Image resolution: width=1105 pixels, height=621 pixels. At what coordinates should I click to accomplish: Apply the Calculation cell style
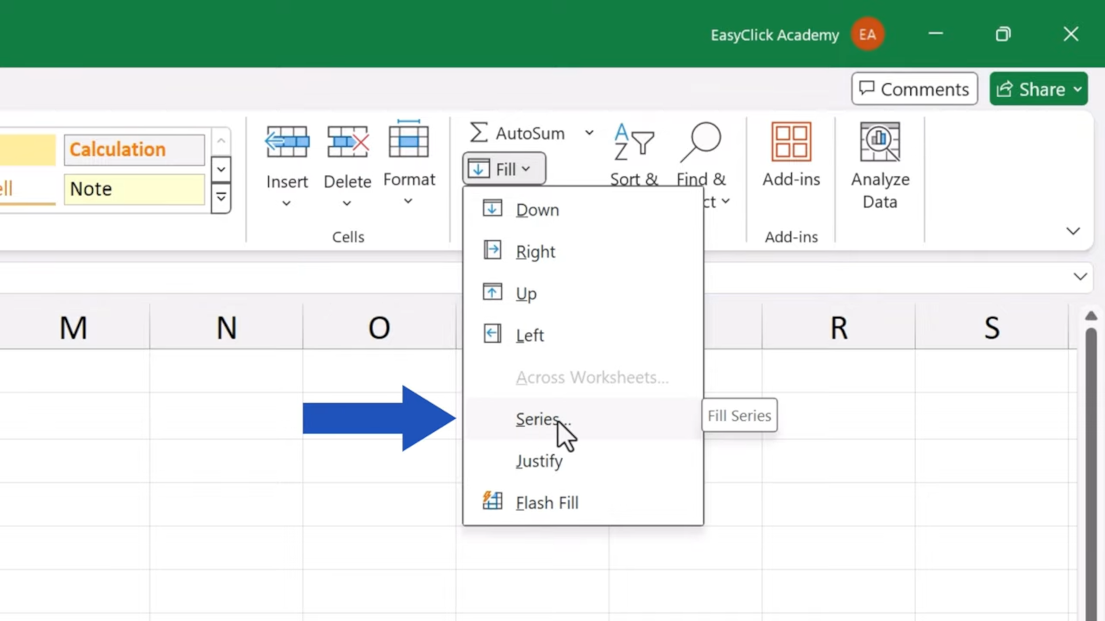pos(134,149)
